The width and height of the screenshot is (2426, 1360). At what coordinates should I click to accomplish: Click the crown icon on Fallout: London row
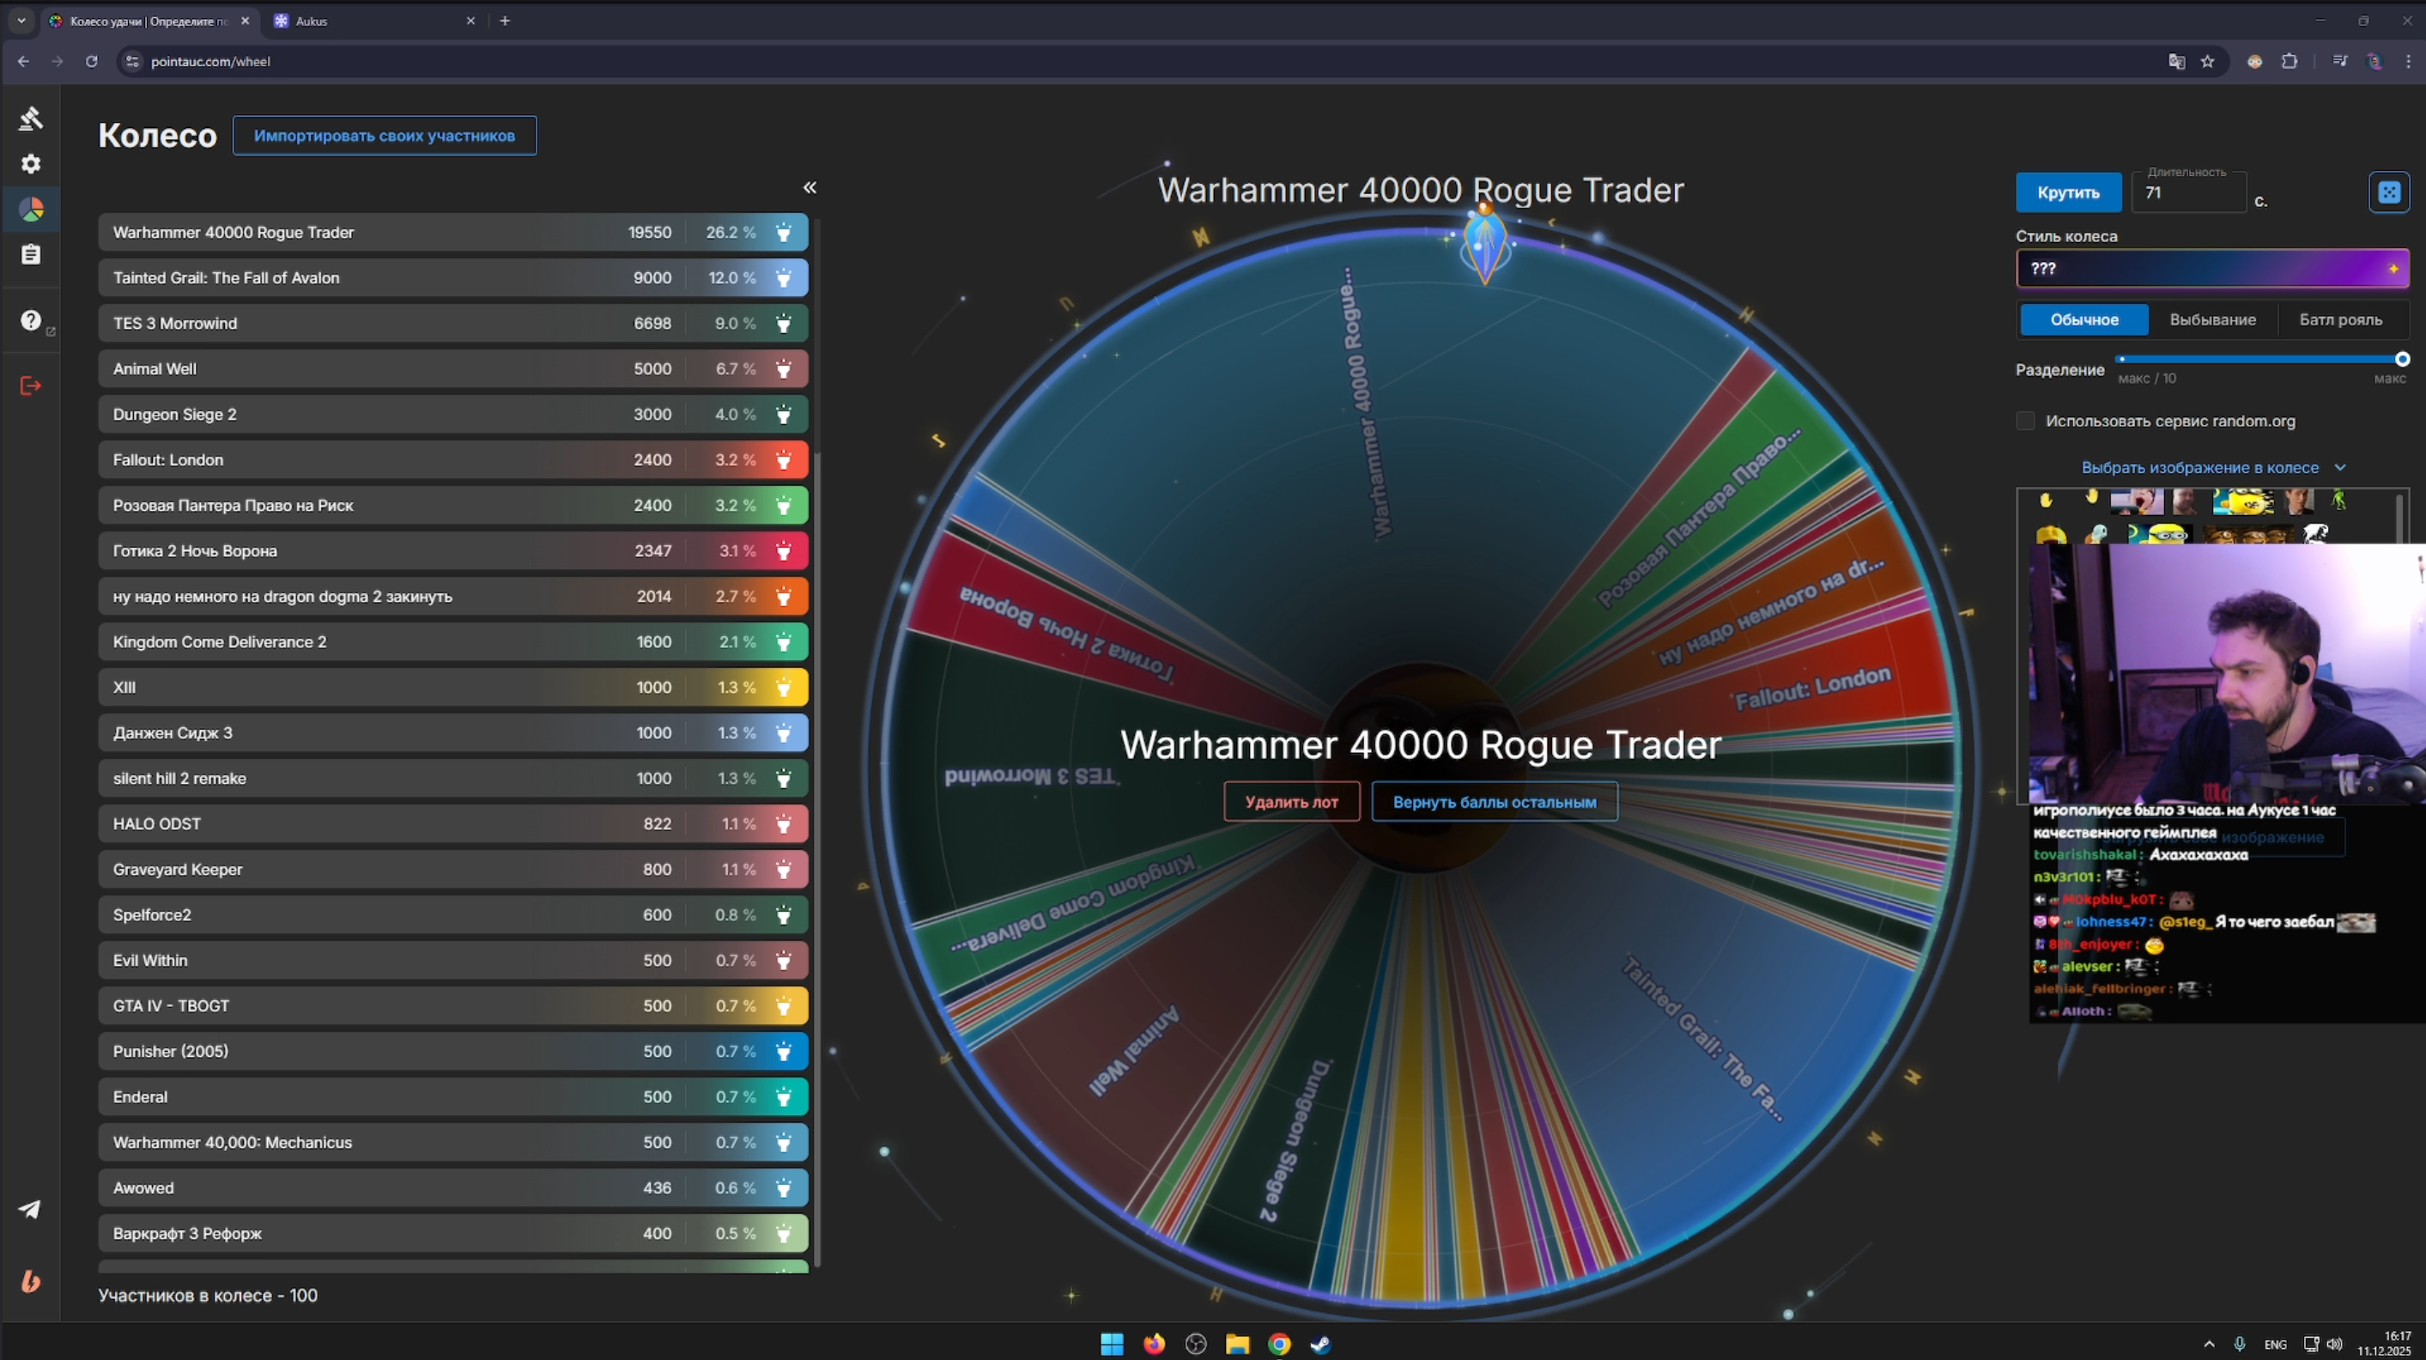point(783,460)
